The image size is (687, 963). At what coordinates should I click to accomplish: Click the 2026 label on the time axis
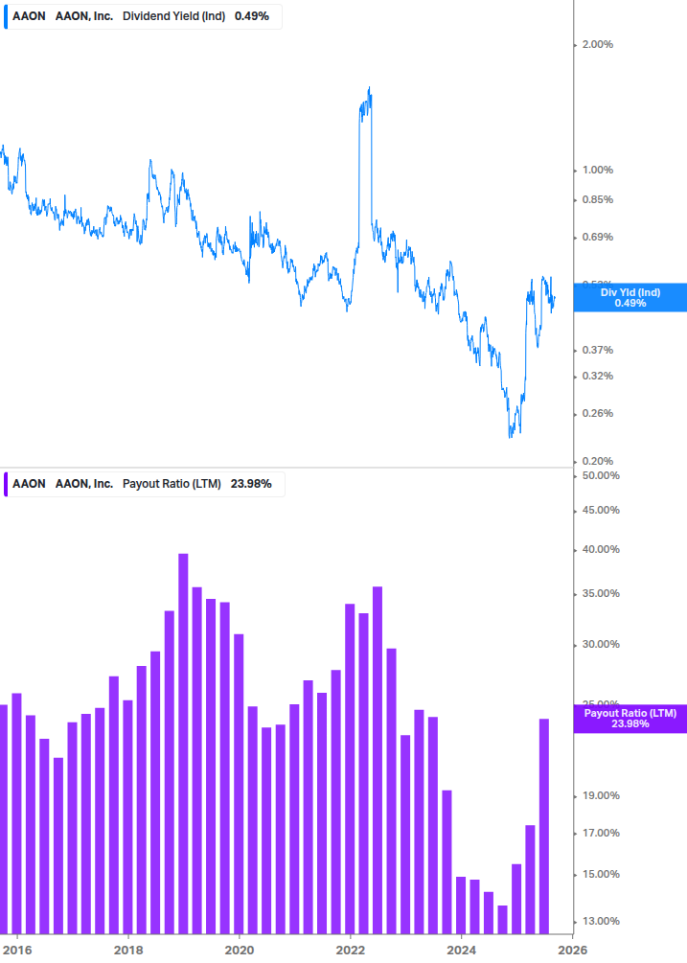click(573, 949)
